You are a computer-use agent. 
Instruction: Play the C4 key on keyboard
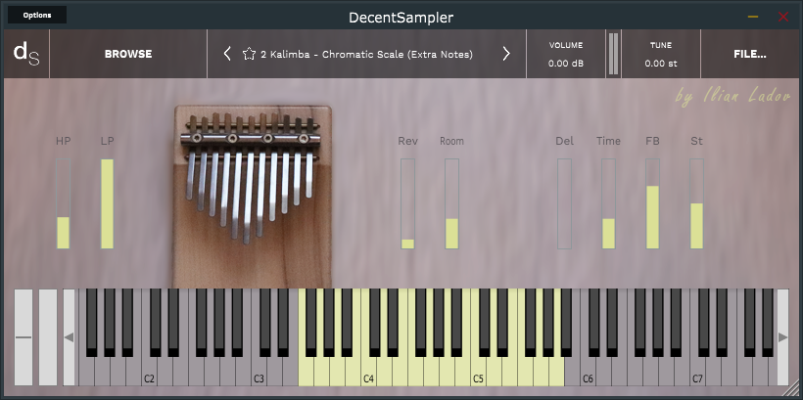click(x=368, y=372)
